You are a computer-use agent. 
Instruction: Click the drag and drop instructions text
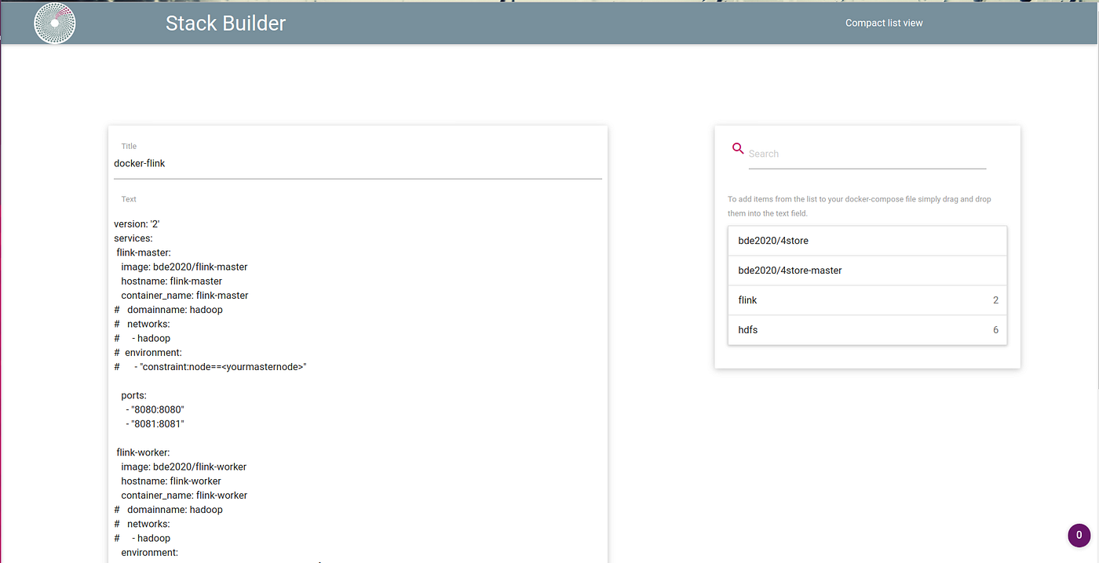(x=860, y=206)
